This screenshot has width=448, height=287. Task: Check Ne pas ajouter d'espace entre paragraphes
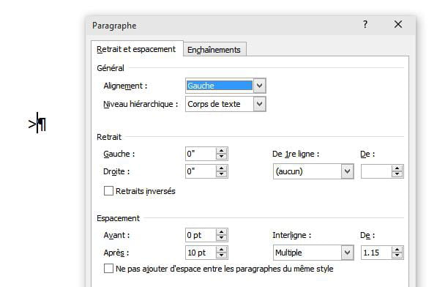108,269
